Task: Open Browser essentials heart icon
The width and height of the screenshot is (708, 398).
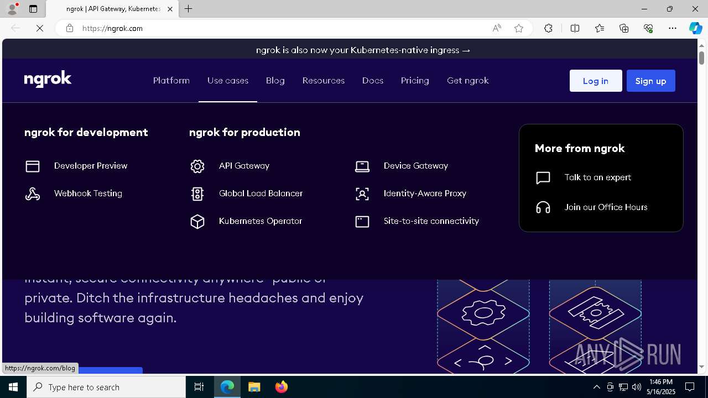Action: tap(648, 28)
